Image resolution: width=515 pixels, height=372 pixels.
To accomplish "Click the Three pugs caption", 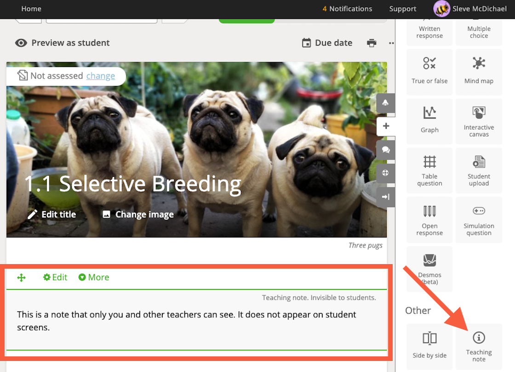I will tap(366, 245).
